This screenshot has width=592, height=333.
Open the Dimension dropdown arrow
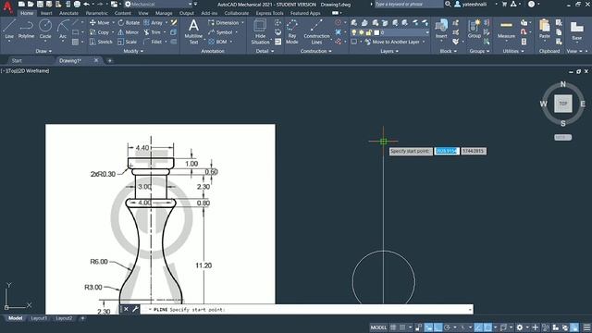[242, 22]
